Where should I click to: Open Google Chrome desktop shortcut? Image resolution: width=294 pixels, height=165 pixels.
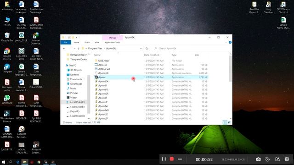coord(7,54)
